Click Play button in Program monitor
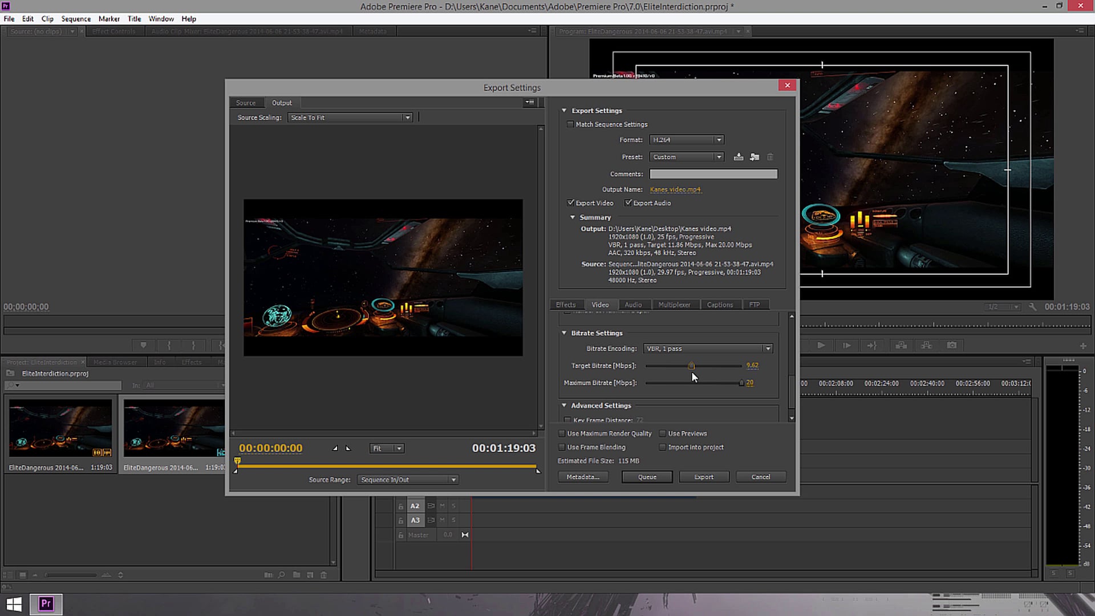Screen dimensions: 1095x616 (x=821, y=345)
